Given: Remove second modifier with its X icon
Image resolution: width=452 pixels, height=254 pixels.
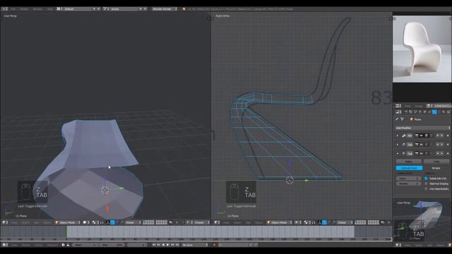Looking at the screenshot, I should 448,145.
